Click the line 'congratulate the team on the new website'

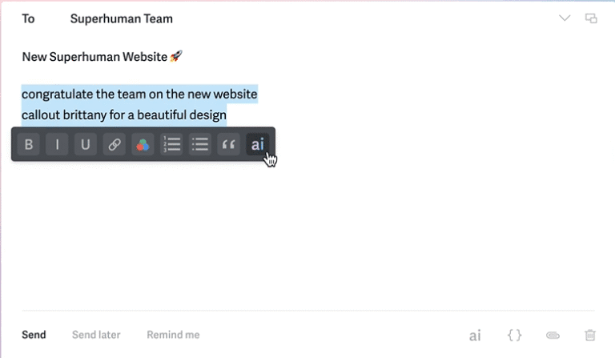[139, 95]
